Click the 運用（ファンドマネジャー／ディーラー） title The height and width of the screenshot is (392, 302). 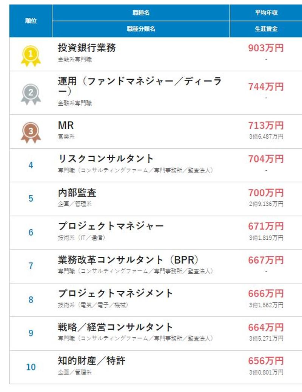(x=140, y=86)
